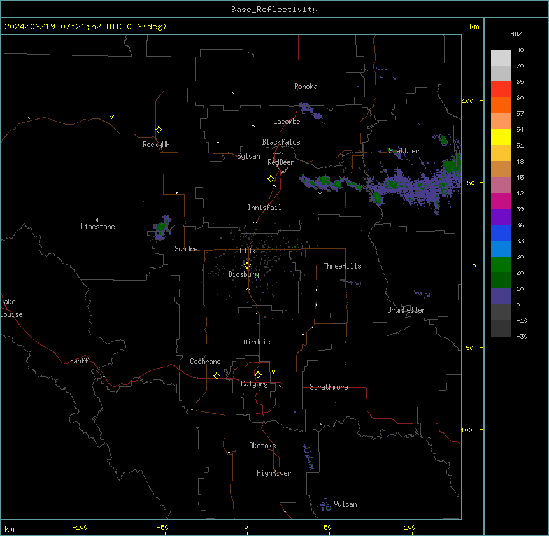
Task: Select the Lacombe label
Action: [x=287, y=122]
